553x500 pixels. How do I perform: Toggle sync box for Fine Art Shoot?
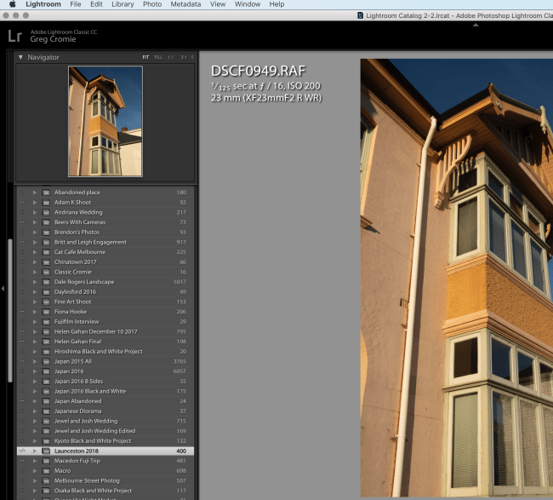(22, 302)
